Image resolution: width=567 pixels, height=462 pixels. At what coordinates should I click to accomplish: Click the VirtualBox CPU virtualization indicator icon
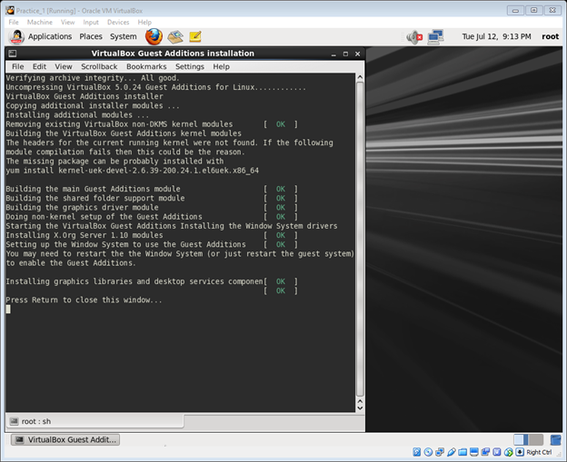pyautogui.click(x=497, y=452)
